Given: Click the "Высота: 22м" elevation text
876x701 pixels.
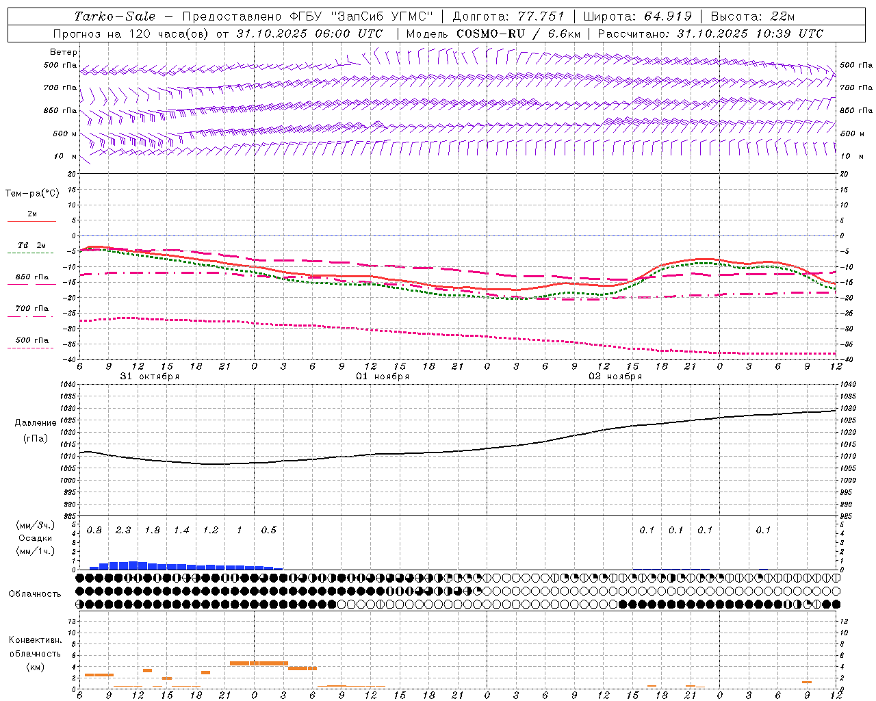Looking at the screenshot, I should tap(752, 16).
